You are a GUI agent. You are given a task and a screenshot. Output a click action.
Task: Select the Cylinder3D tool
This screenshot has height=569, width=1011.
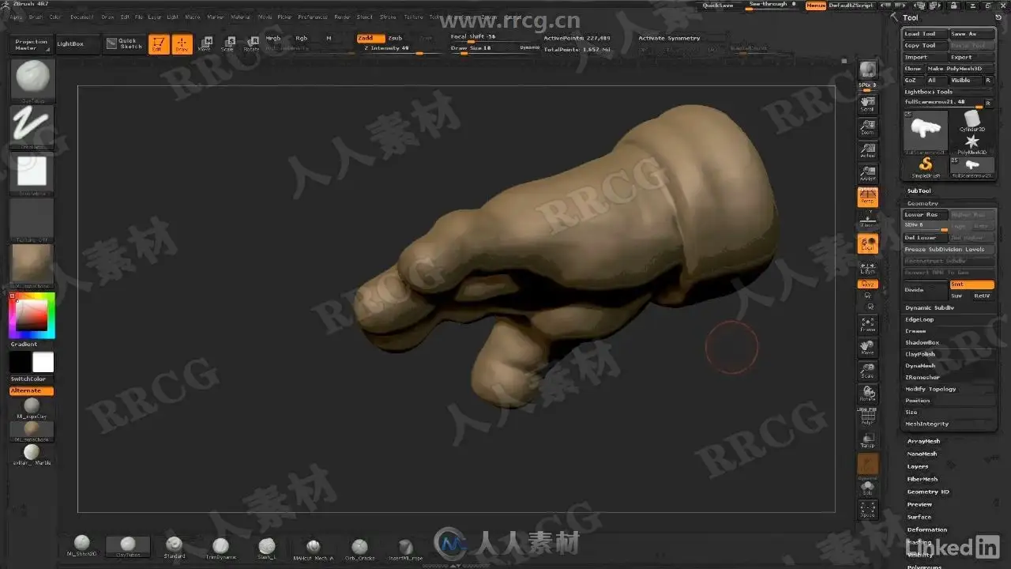[x=972, y=121]
